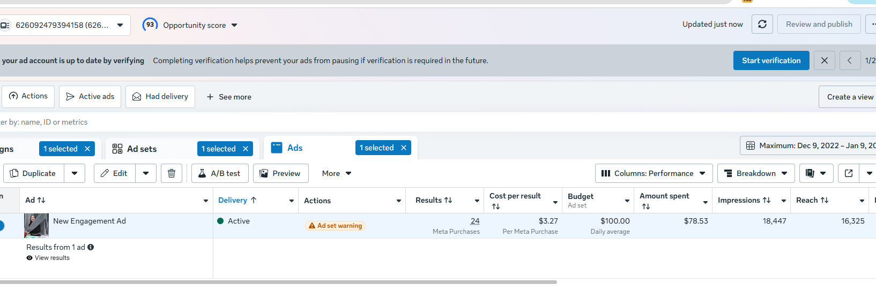Switch to the Ad sets tab

tap(142, 149)
